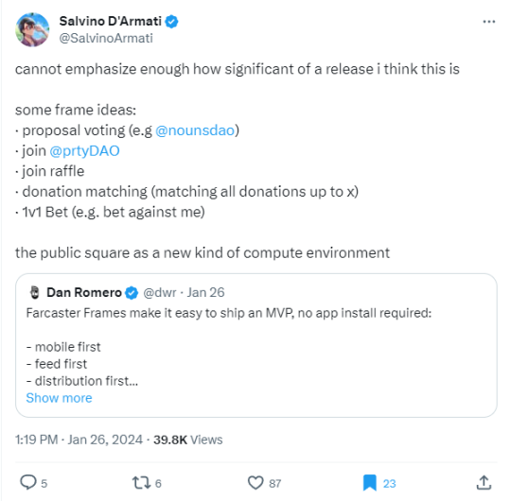
Task: Click the @dwr handle
Action: [x=160, y=292]
